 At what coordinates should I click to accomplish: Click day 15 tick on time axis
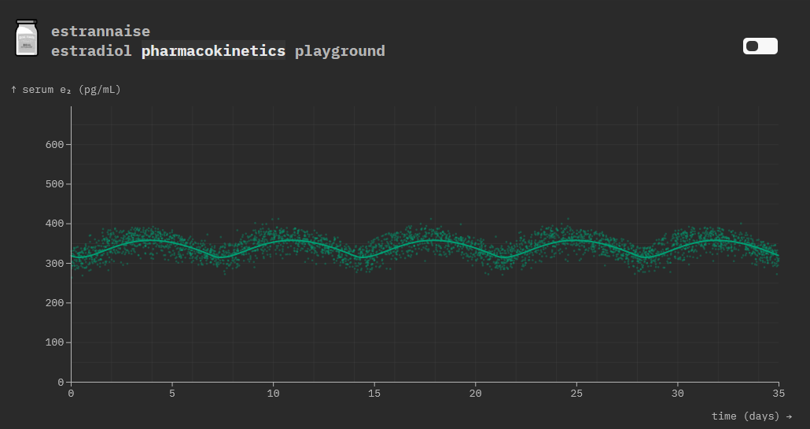pos(374,393)
